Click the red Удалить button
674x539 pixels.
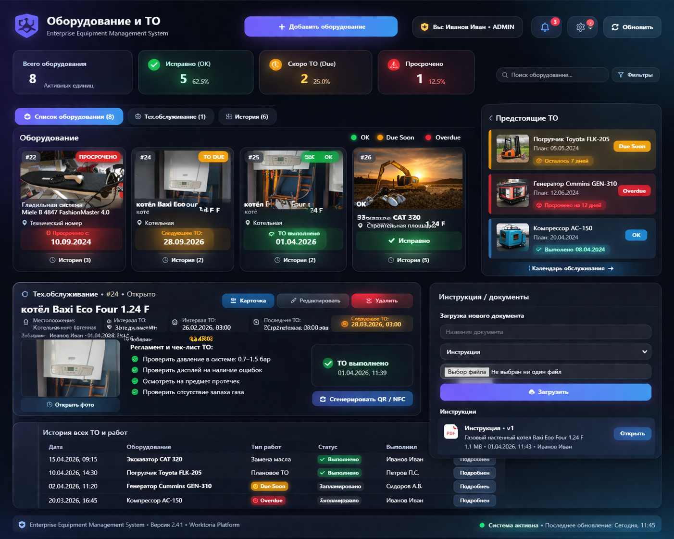click(x=382, y=301)
